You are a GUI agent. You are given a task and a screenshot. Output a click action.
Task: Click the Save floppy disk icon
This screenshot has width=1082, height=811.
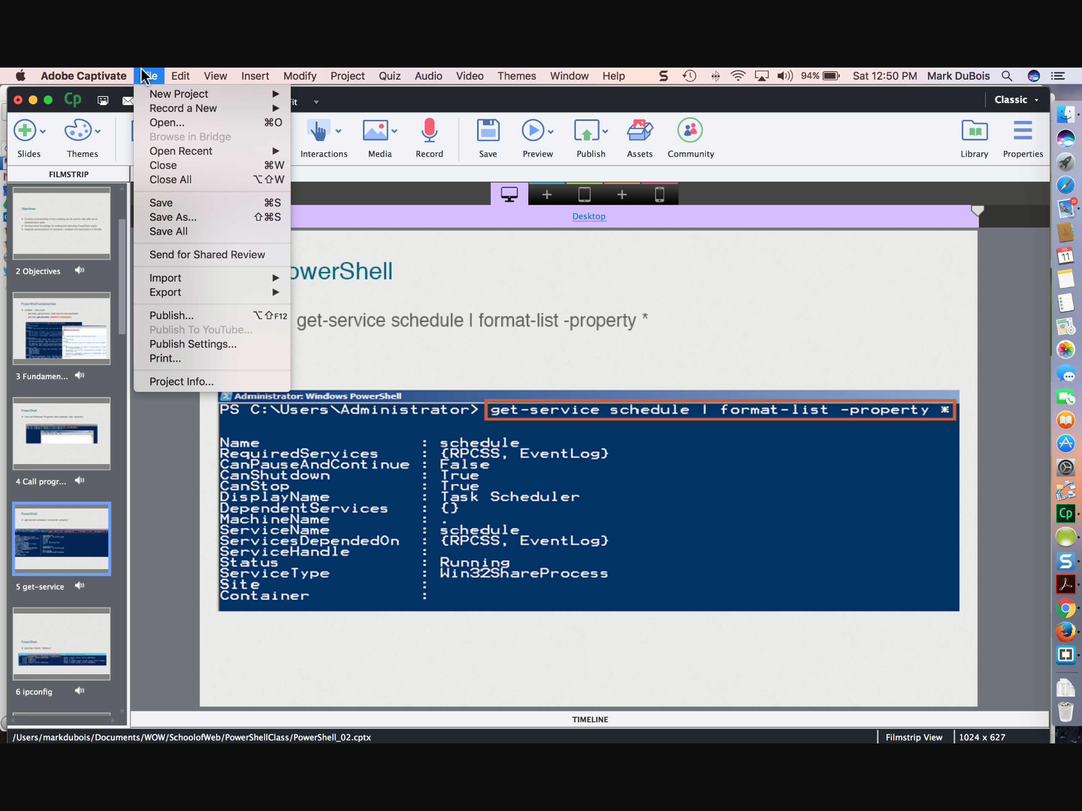488,130
